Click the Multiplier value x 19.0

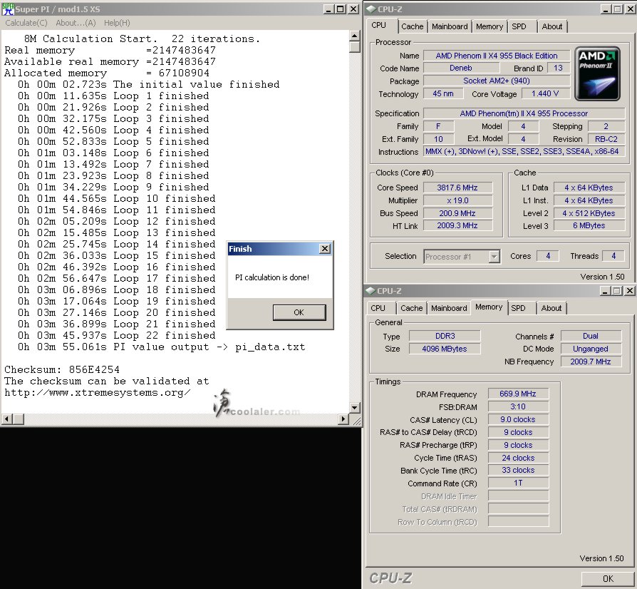[457, 200]
